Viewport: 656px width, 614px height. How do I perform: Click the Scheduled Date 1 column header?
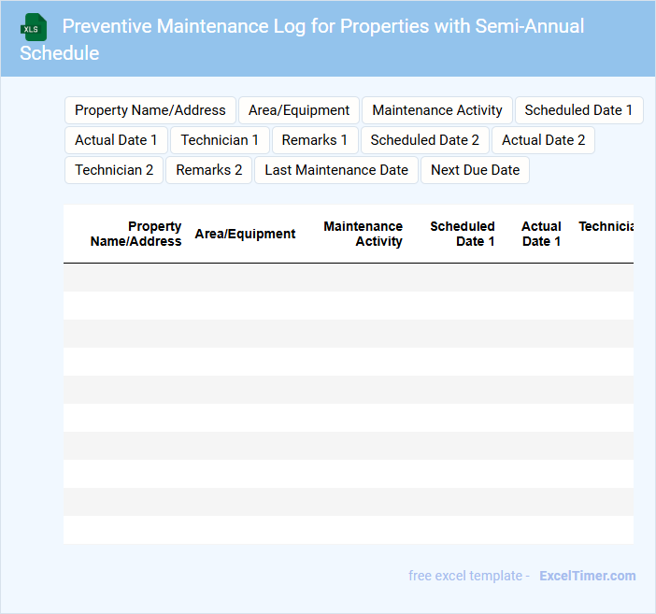(x=463, y=234)
